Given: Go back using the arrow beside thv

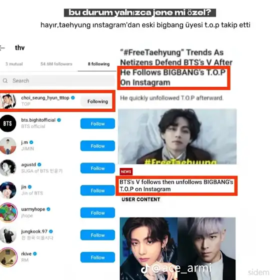Looking at the screenshot, I should [2, 48].
